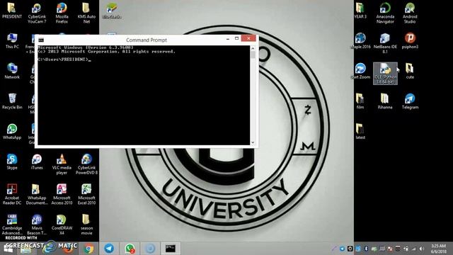Close the Command Prompt window
The height and width of the screenshot is (255, 453).
pos(248,38)
